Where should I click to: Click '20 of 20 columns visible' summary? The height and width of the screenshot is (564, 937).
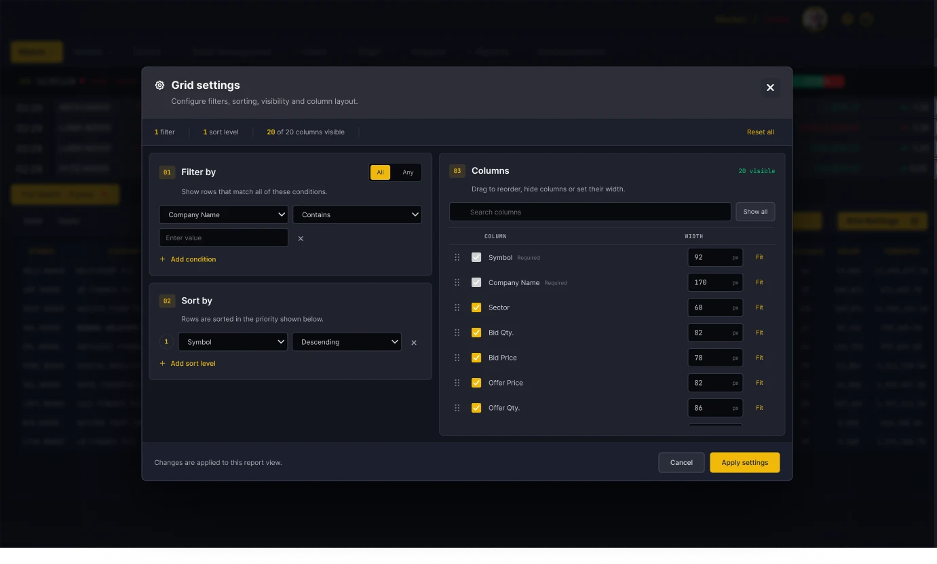pyautogui.click(x=306, y=132)
